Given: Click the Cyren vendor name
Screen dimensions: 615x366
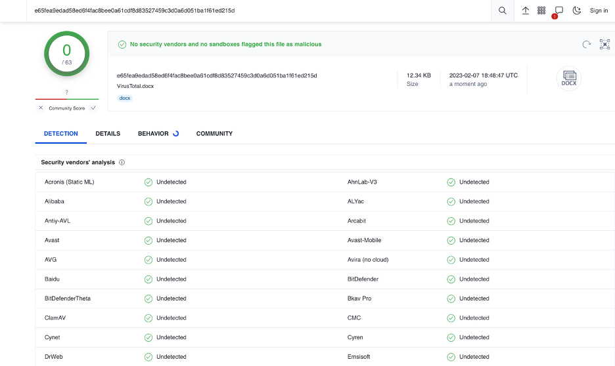Looking at the screenshot, I should coord(355,337).
